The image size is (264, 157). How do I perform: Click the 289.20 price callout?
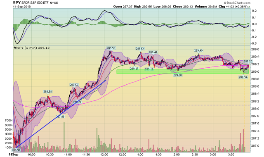(248, 62)
